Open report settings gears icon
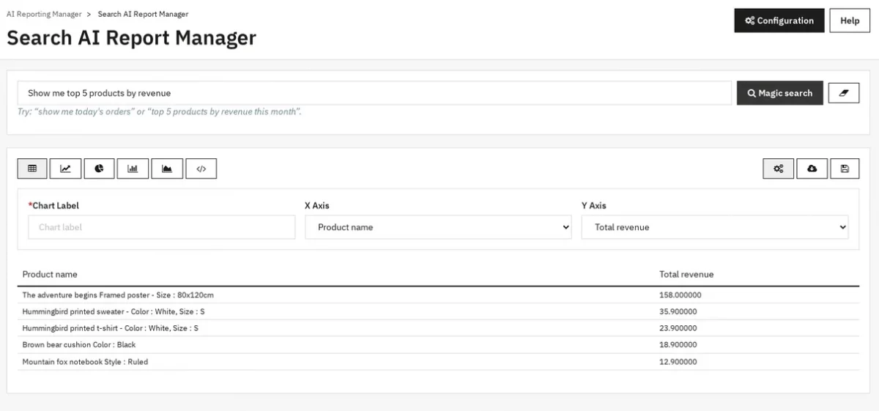The width and height of the screenshot is (879, 411). coord(779,169)
